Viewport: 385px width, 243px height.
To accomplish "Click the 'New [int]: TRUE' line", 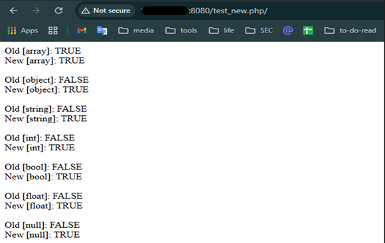I will pyautogui.click(x=40, y=148).
